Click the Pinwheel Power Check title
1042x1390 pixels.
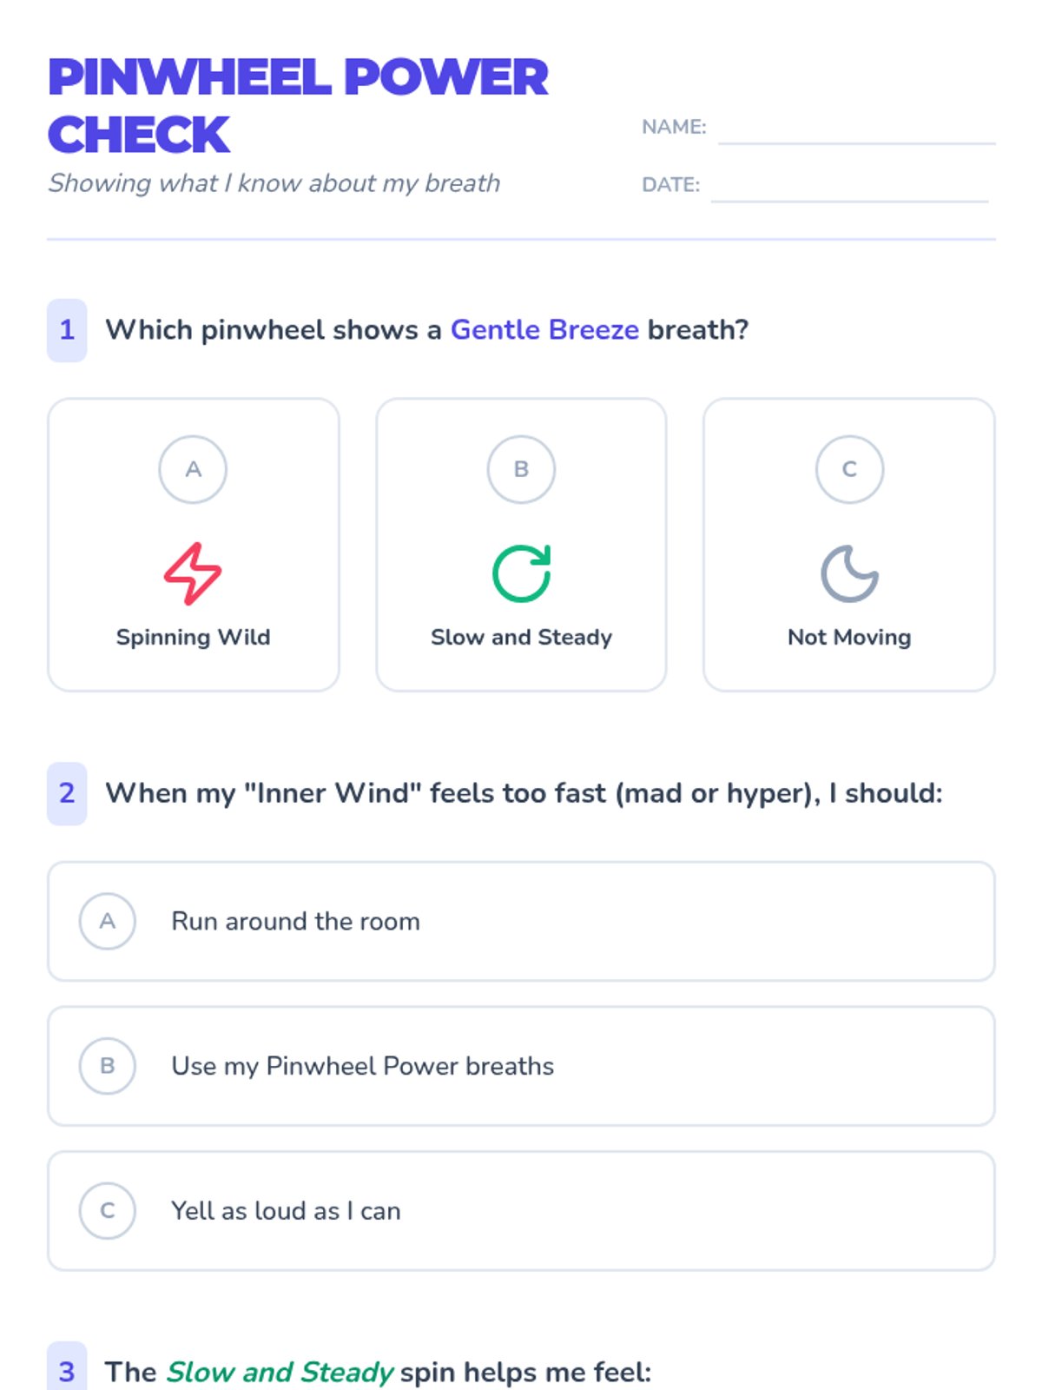297,105
